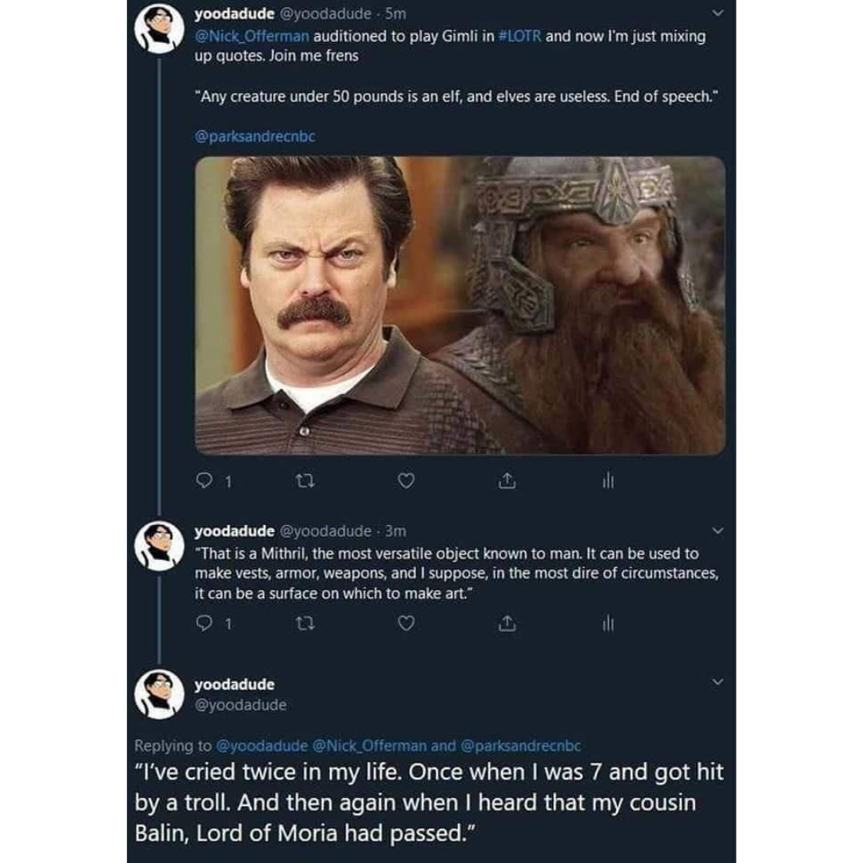This screenshot has width=863, height=863.
Task: Like the Mithril quote tweet
Action: [x=406, y=626]
